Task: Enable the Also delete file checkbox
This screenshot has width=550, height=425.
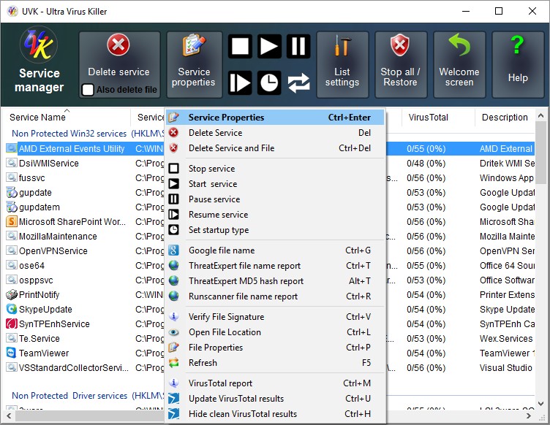Action: [88, 90]
